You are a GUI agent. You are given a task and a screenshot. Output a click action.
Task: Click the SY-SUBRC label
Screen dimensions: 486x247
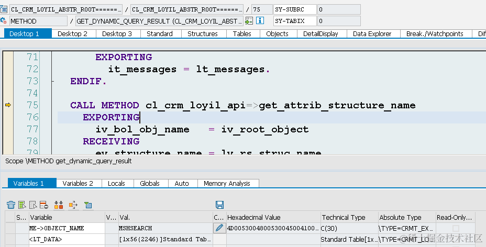pyautogui.click(x=295, y=9)
